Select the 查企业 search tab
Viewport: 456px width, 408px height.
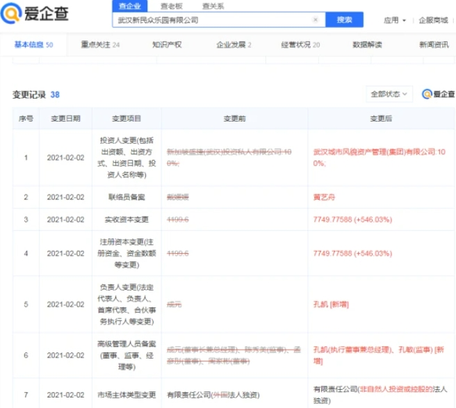tap(130, 6)
